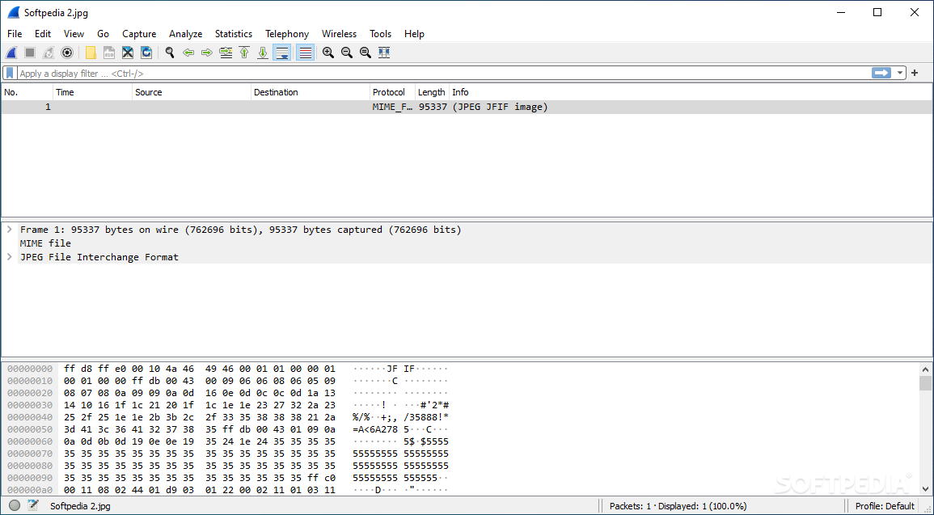Viewport: 934px width, 515px height.
Task: Expand the Frame 1 details tree
Action: click(9, 230)
